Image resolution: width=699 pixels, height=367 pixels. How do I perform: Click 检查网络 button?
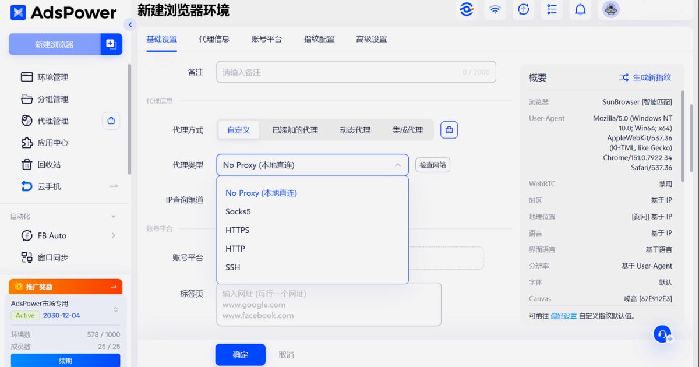click(x=433, y=165)
